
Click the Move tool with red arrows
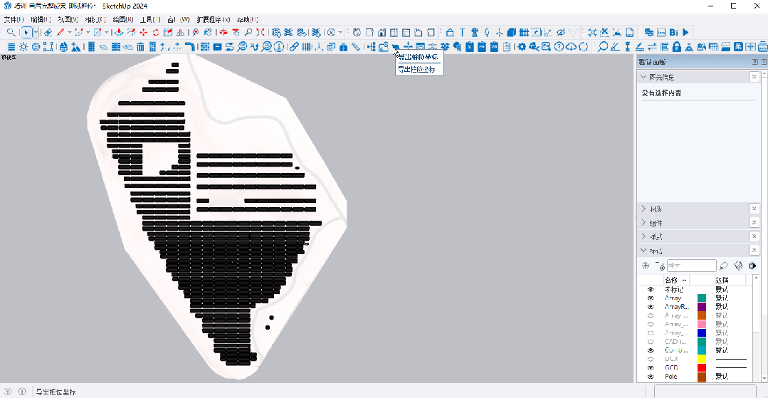(x=144, y=32)
